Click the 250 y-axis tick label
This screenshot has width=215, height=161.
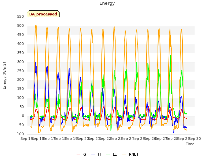pyautogui.click(x=20, y=71)
